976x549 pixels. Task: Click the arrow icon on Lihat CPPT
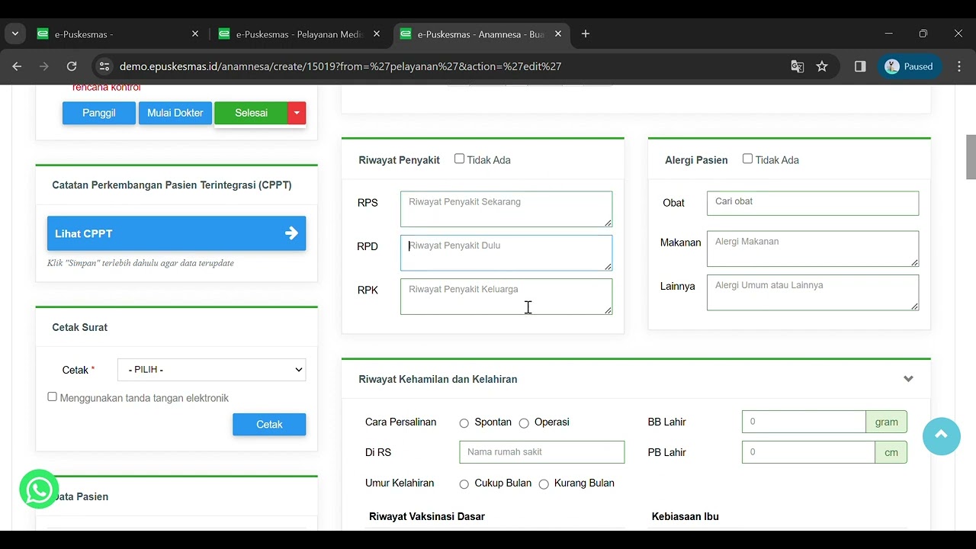[291, 233]
